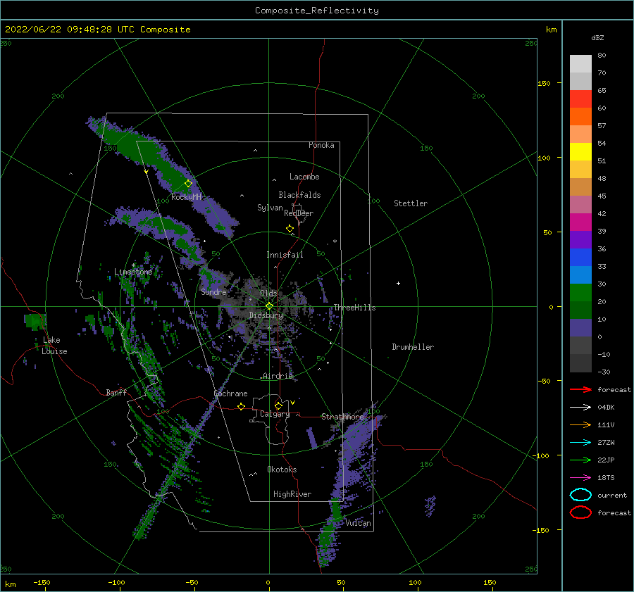
Task: Click the red forecast arrow in legend
Action: (x=580, y=389)
